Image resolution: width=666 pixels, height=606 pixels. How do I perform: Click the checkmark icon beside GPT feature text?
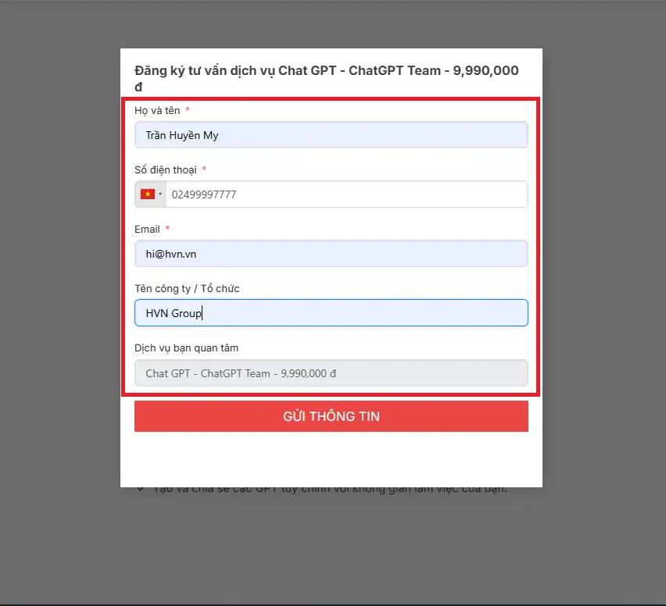point(141,487)
